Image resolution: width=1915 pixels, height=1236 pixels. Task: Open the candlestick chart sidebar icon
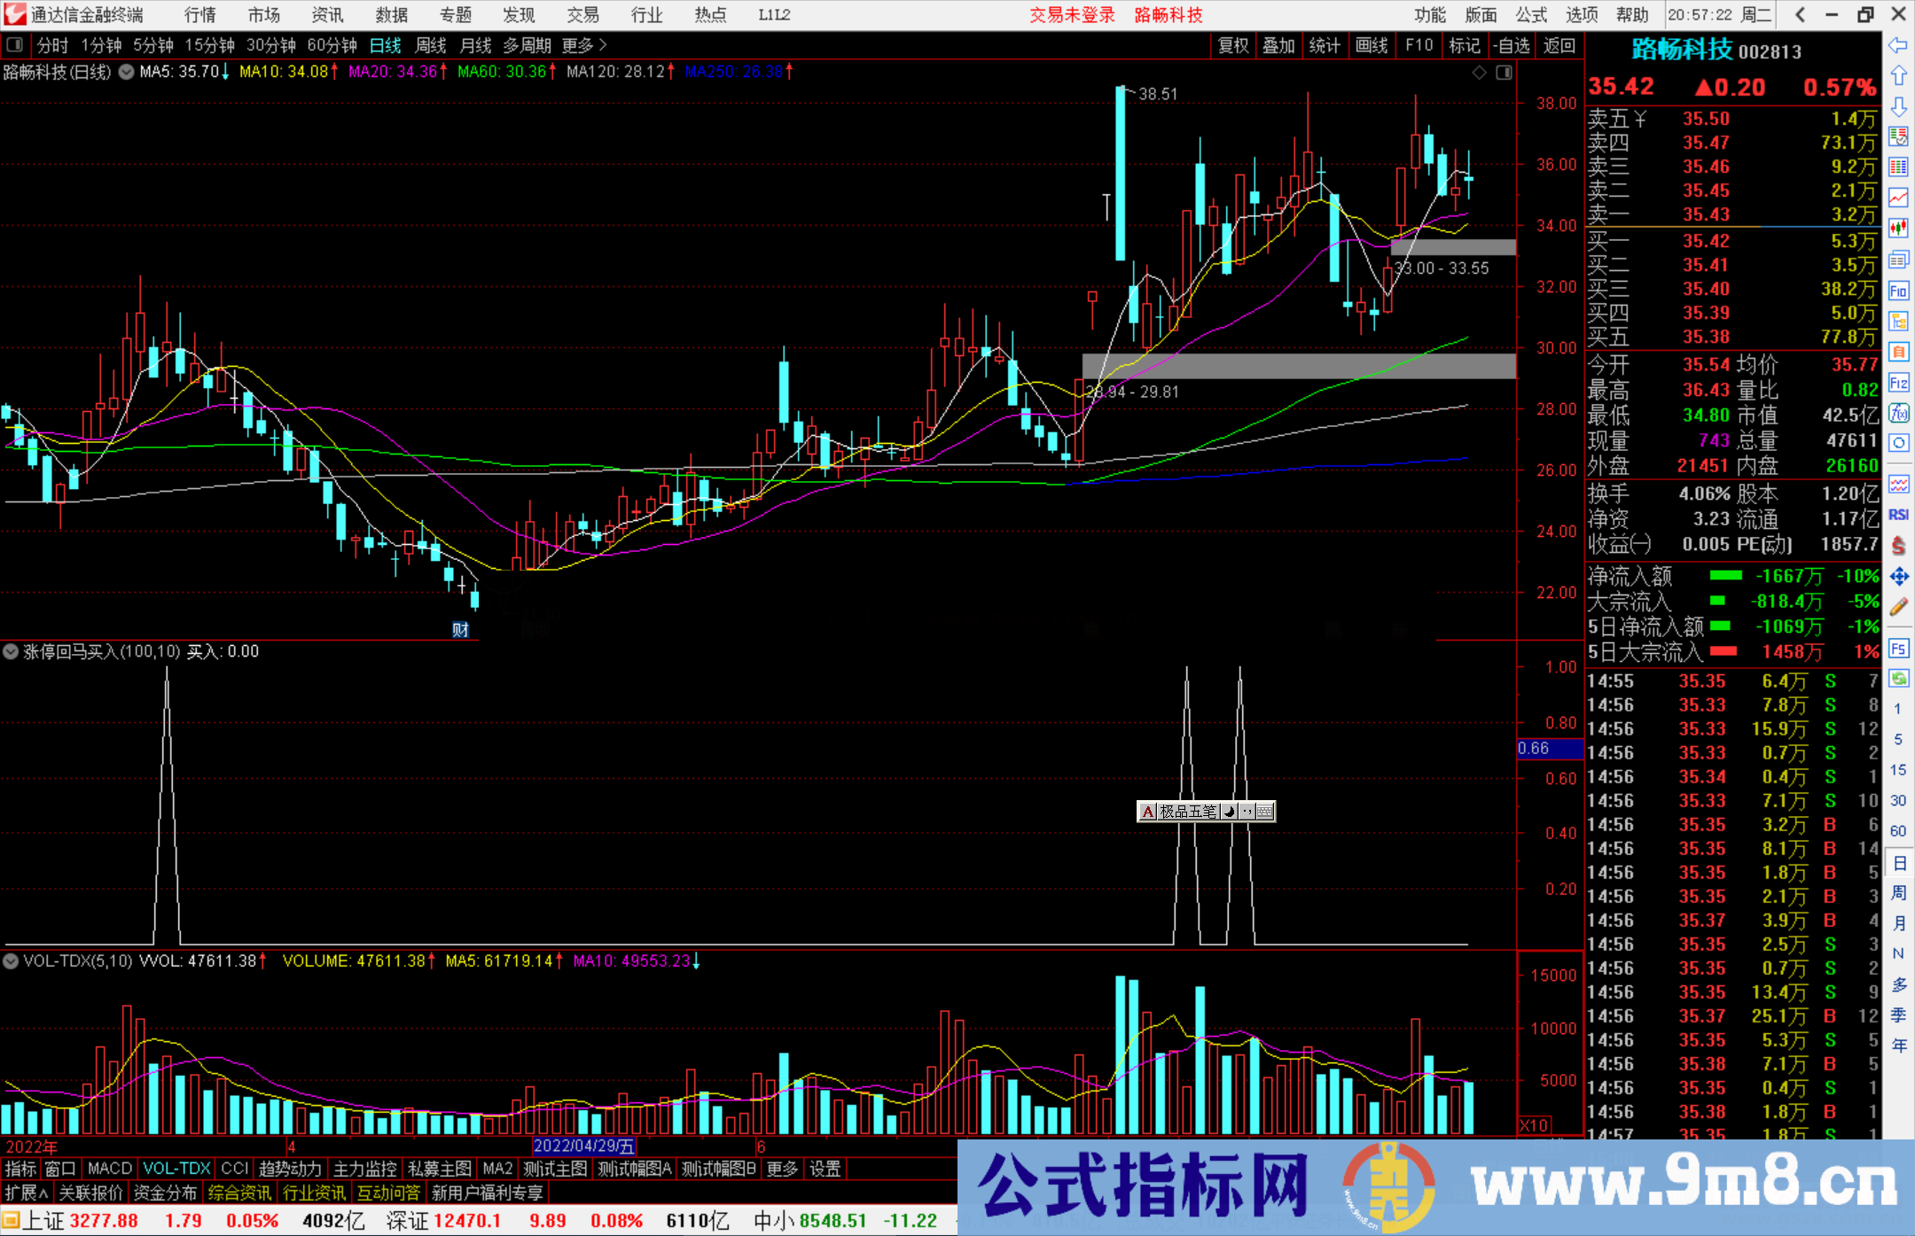[x=1898, y=229]
